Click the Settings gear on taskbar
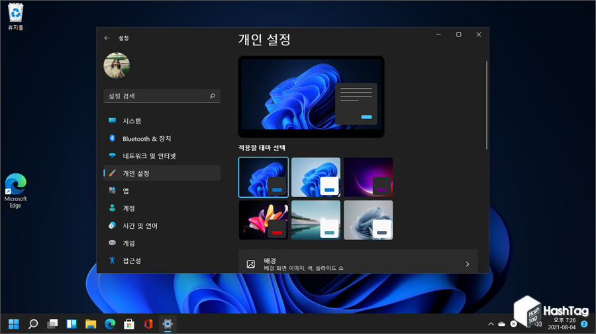This screenshot has width=596, height=334. point(168,324)
